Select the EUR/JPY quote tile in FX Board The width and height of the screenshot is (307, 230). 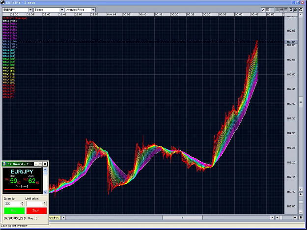click(x=22, y=180)
